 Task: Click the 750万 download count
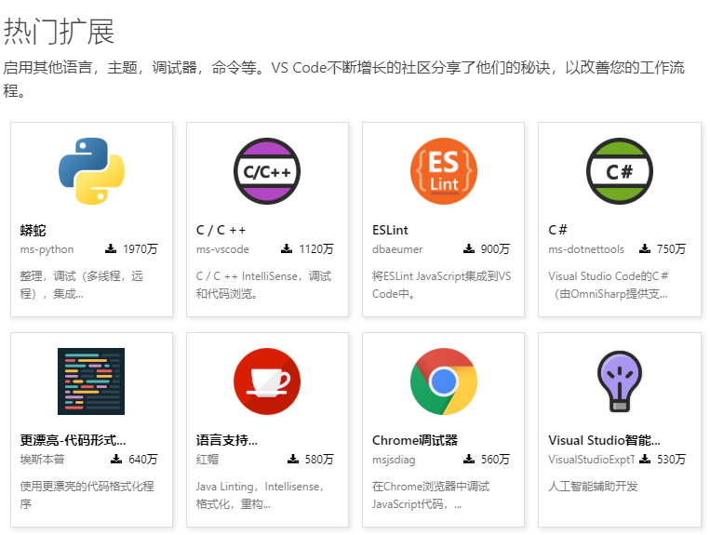coord(671,249)
